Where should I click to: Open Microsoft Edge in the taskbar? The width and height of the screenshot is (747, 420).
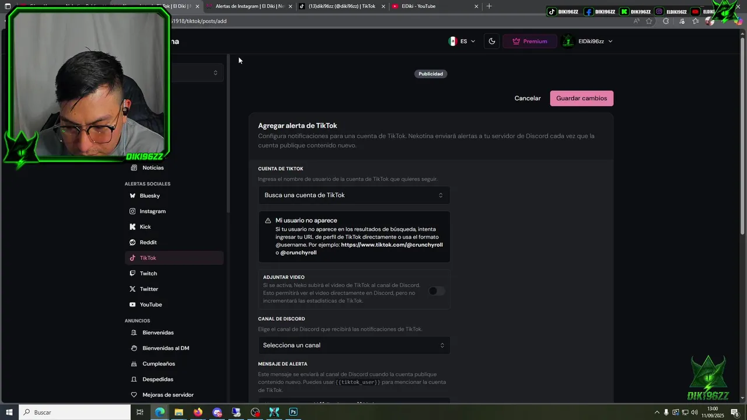tap(160, 412)
